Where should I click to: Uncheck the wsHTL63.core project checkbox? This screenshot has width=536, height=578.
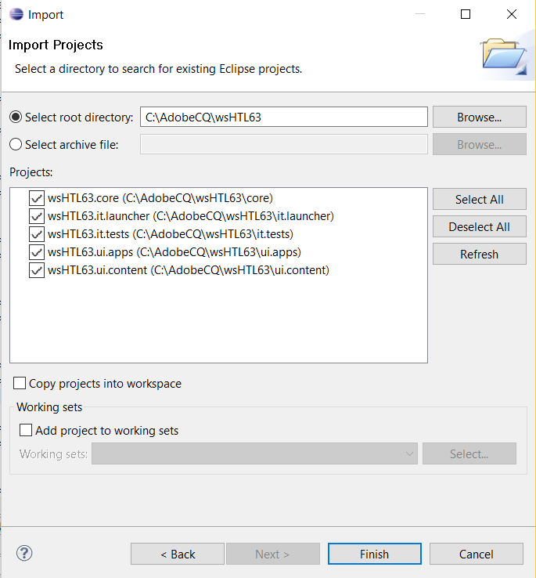point(37,198)
